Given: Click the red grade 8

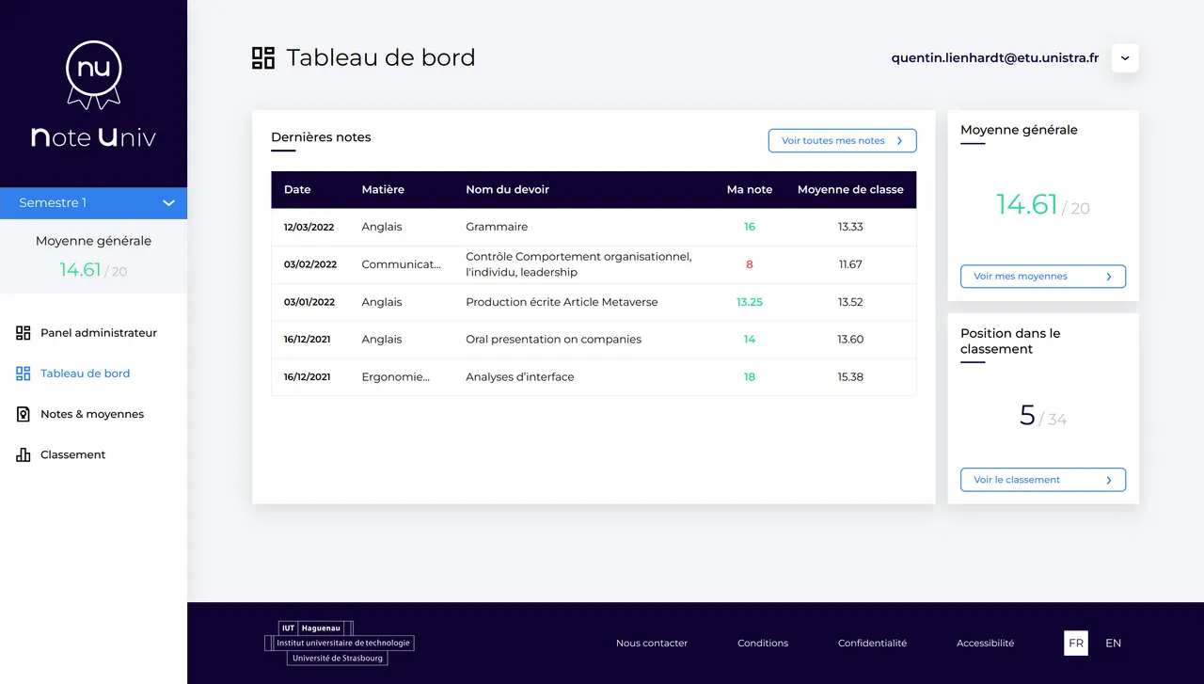Looking at the screenshot, I should pos(750,264).
